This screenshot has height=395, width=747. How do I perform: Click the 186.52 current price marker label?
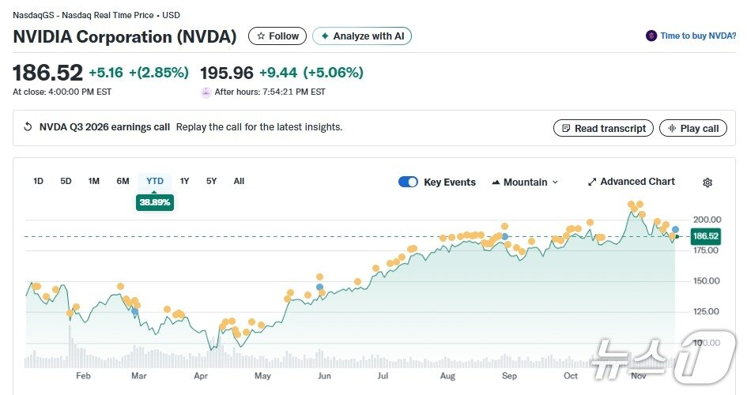pyautogui.click(x=705, y=236)
